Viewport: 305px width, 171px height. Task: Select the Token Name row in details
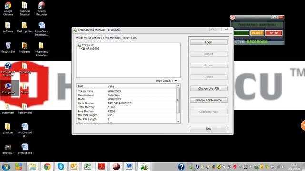126,91
